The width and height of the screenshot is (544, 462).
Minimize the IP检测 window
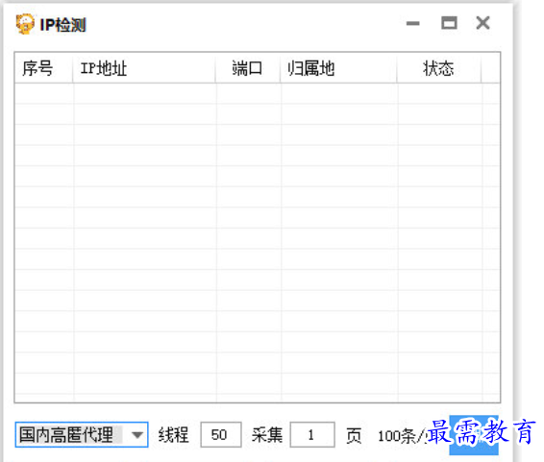coord(413,24)
